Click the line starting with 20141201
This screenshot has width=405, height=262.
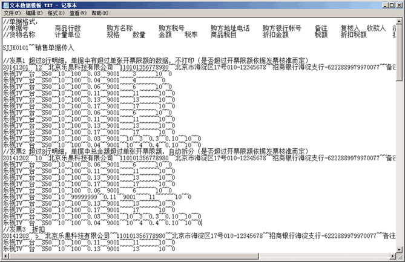pyautogui.click(x=121, y=68)
